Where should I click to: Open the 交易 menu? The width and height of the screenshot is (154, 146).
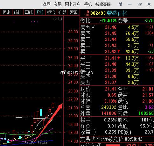[58, 4]
